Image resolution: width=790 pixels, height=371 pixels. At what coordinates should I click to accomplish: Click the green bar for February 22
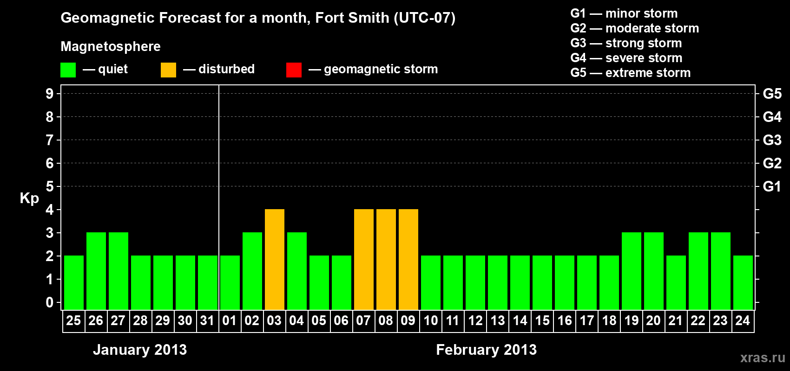[698, 271]
